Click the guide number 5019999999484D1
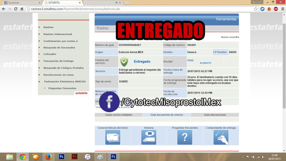The image size is (286, 161). click(x=130, y=45)
